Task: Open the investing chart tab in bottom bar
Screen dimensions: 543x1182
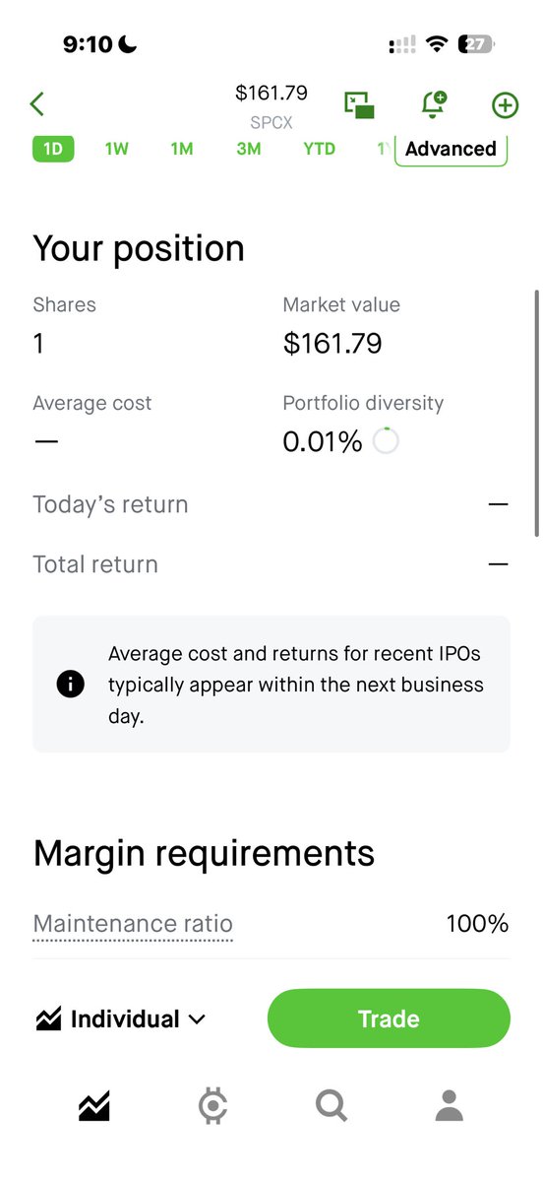Action: [x=94, y=1106]
